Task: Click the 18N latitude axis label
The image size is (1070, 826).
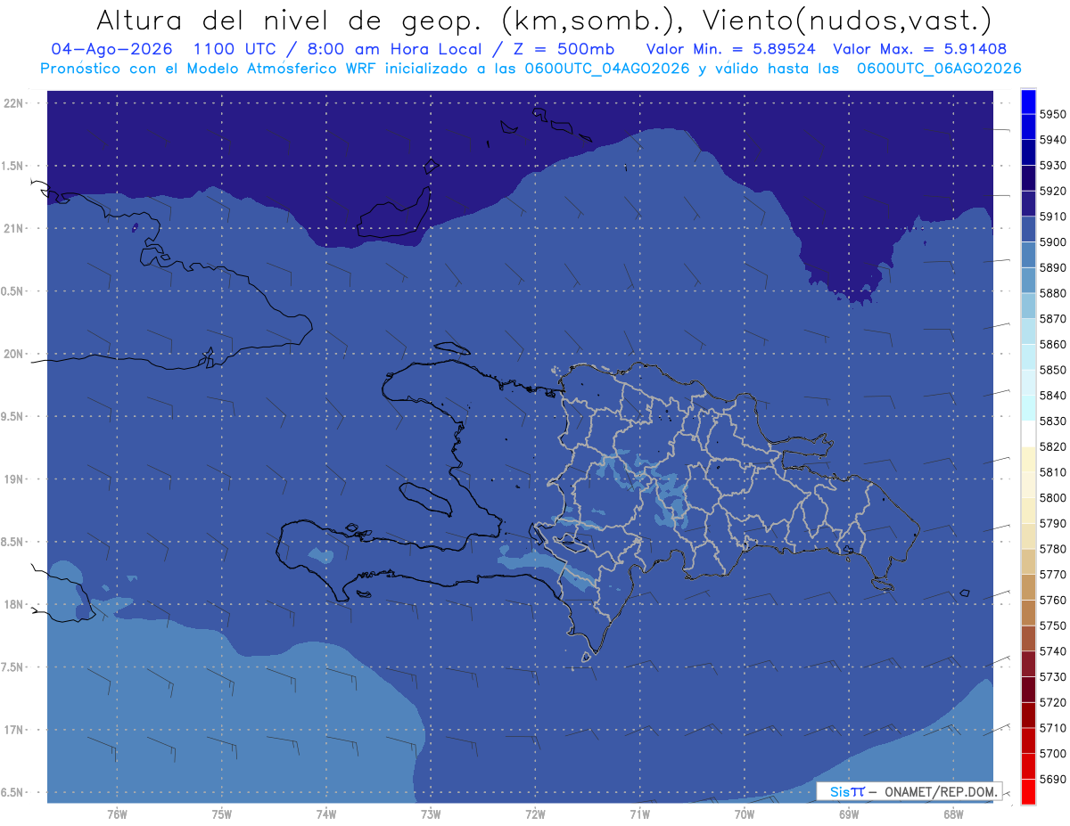Action: click(13, 604)
